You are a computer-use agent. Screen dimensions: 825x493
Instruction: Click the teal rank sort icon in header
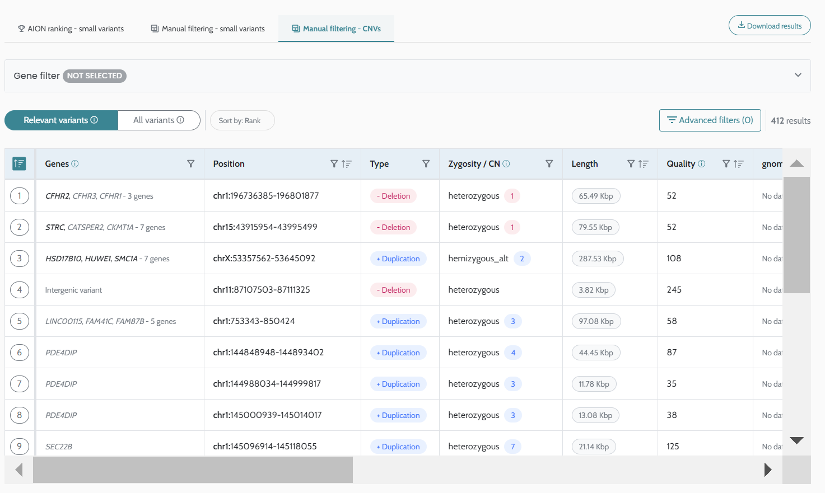(19, 164)
